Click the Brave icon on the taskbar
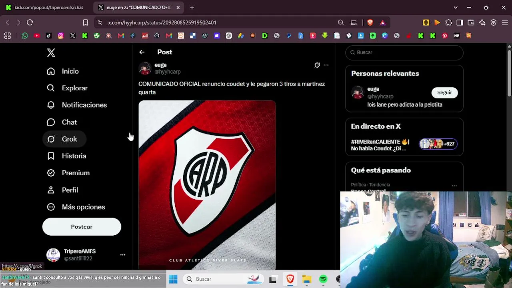The height and width of the screenshot is (288, 512). (x=290, y=279)
